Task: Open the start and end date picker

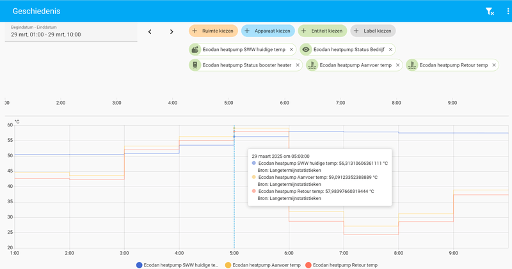Action: point(70,32)
